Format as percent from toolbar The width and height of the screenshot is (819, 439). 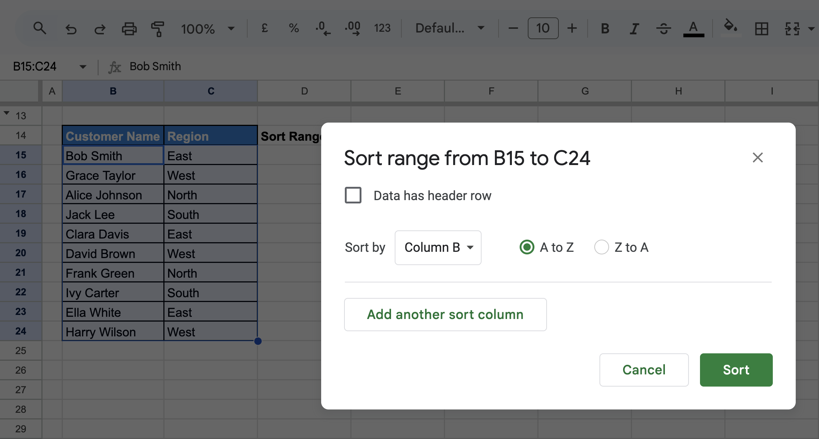[x=294, y=28]
